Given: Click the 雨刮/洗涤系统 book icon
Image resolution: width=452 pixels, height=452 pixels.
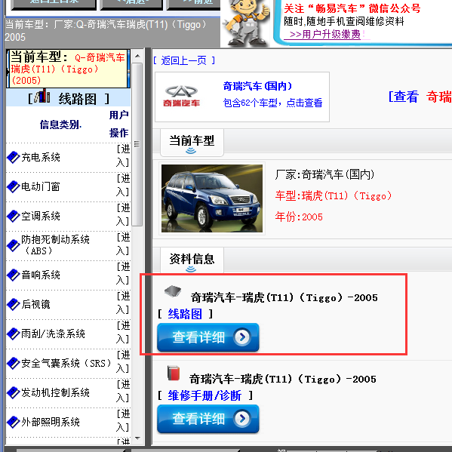Looking at the screenshot, I should (x=13, y=334).
